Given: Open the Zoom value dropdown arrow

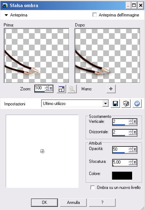Looking at the screenshot, I should pyautogui.click(x=51, y=88).
